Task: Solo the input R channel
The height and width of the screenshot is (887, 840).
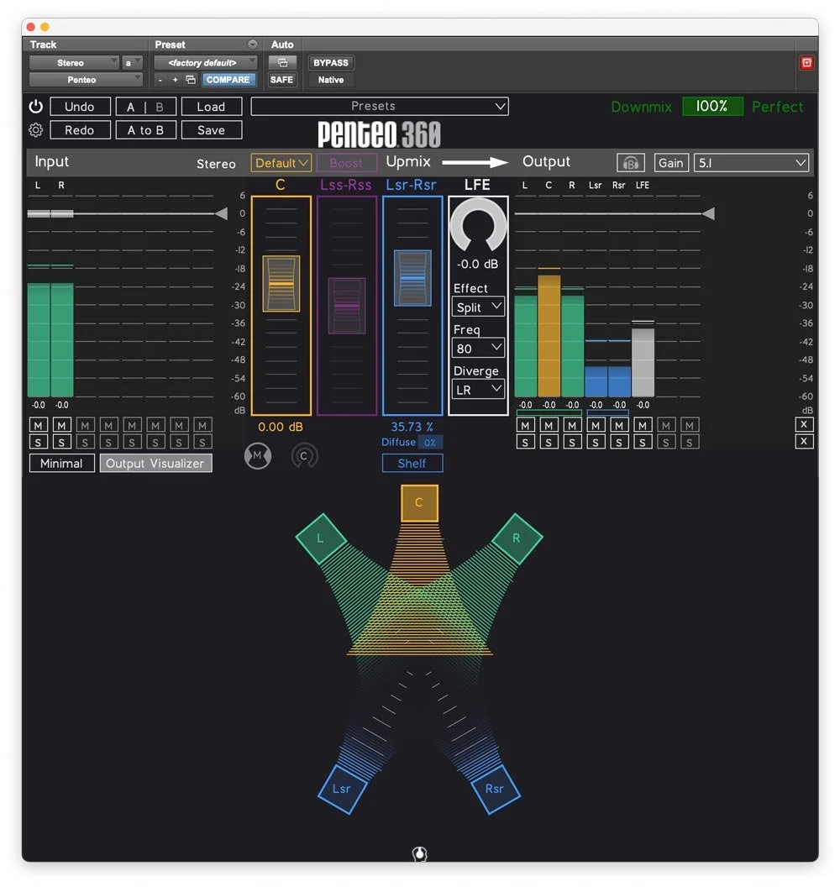Action: [x=61, y=443]
